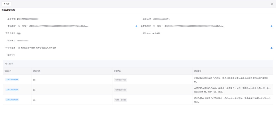276x115 pixels.
Task: Select expert tag JCLXzhuanjia6
Action: [12, 100]
